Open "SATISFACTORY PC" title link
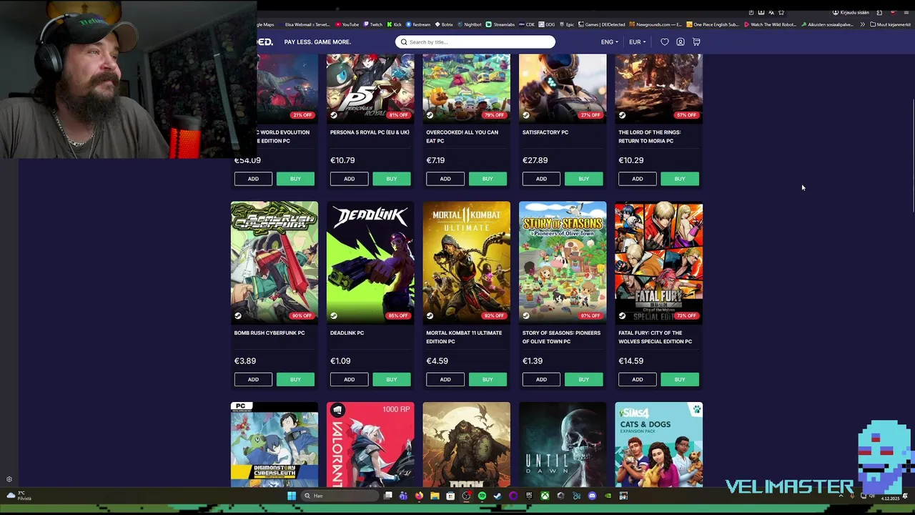915x515 pixels. coord(545,132)
